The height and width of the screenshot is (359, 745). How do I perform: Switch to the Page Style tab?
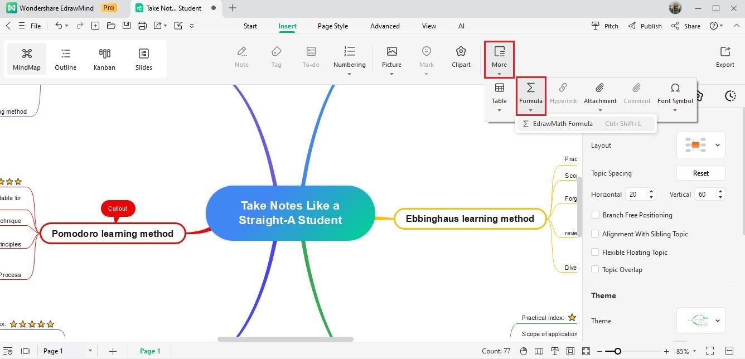(333, 26)
